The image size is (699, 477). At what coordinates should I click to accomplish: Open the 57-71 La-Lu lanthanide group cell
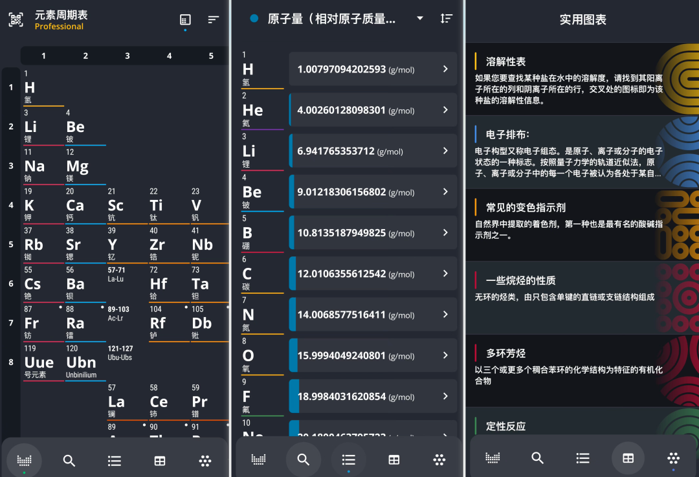pyautogui.click(x=127, y=283)
